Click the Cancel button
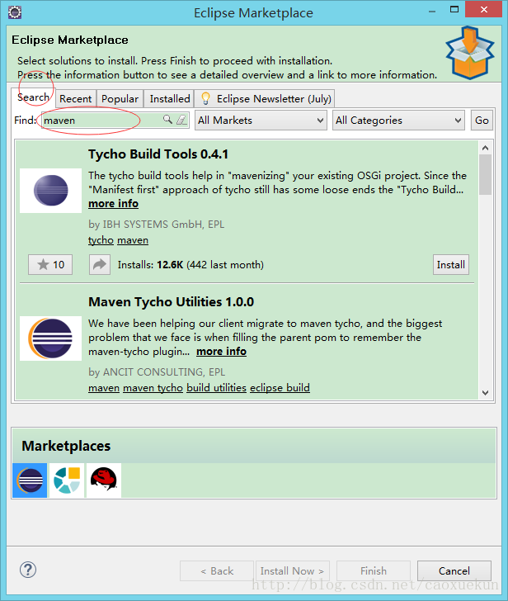 (x=454, y=571)
